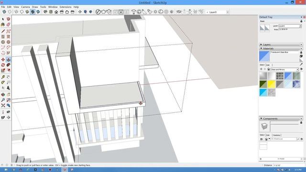Click the Components search button
This screenshot has height=172, width=306.
click(x=298, y=139)
